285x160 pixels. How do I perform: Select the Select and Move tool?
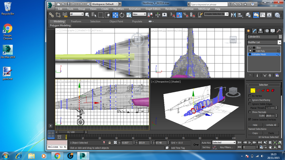pos(115,15)
